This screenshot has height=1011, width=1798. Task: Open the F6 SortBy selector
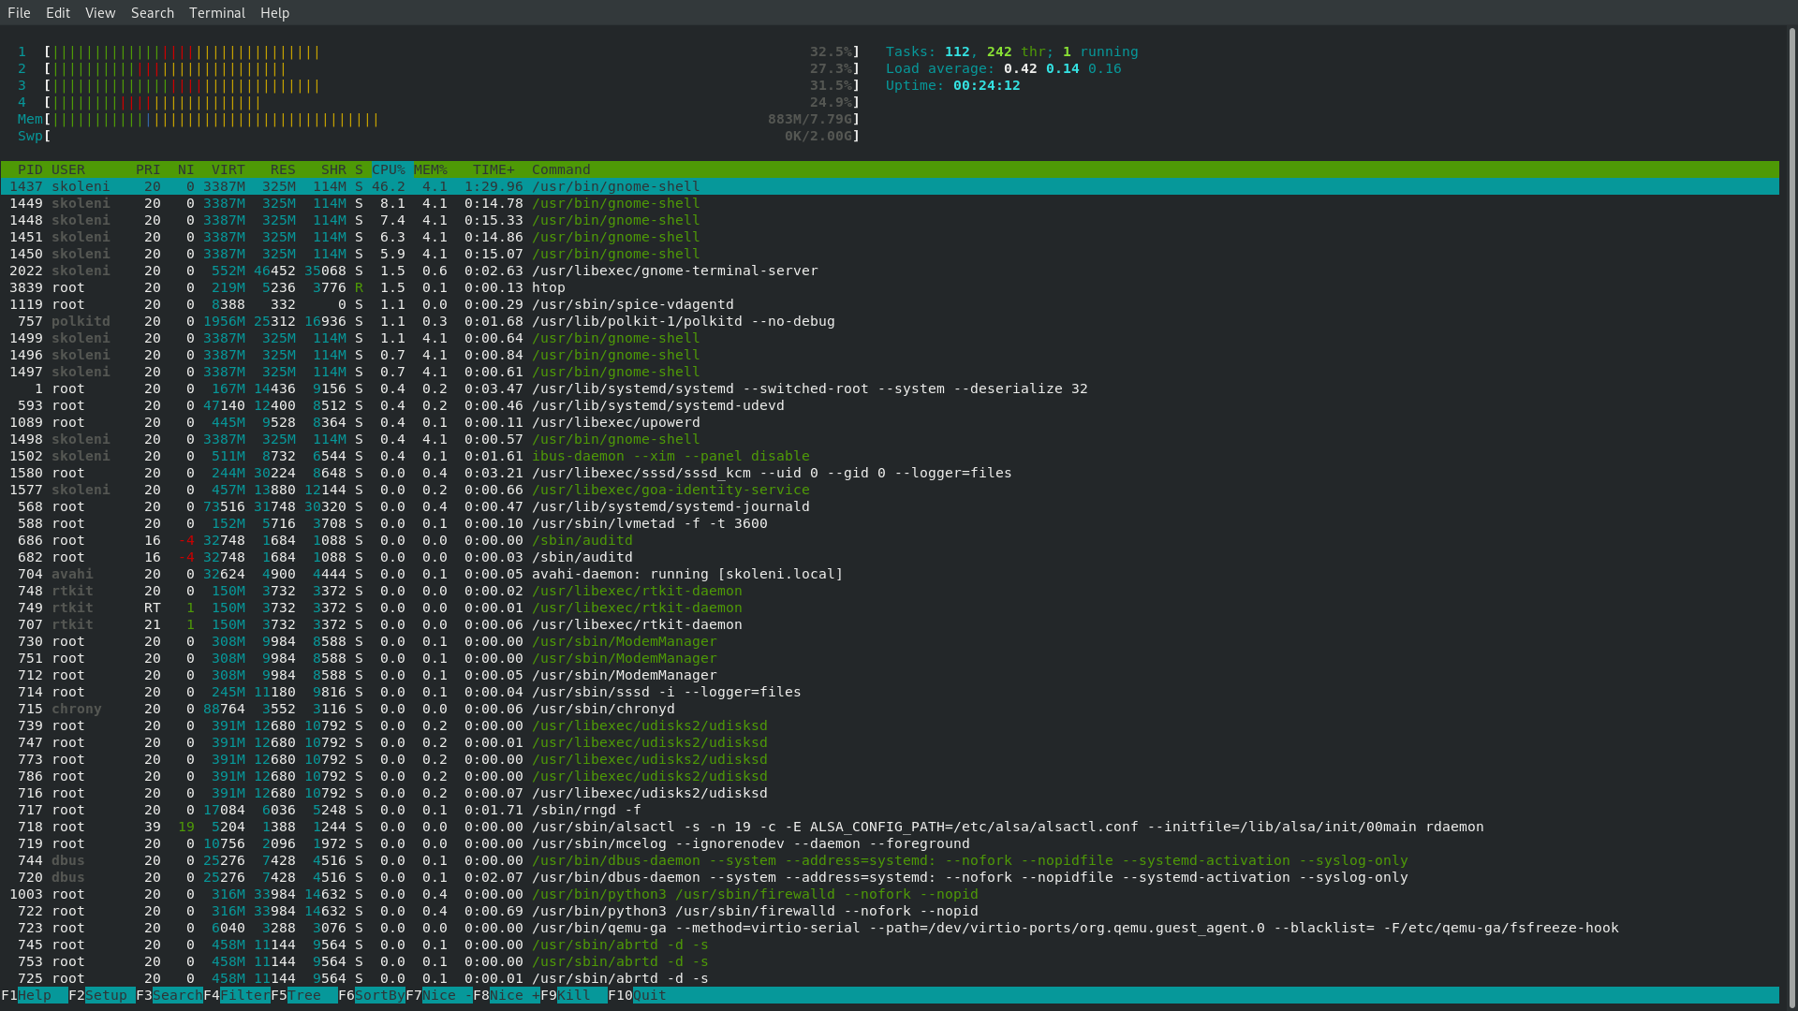pyautogui.click(x=378, y=995)
